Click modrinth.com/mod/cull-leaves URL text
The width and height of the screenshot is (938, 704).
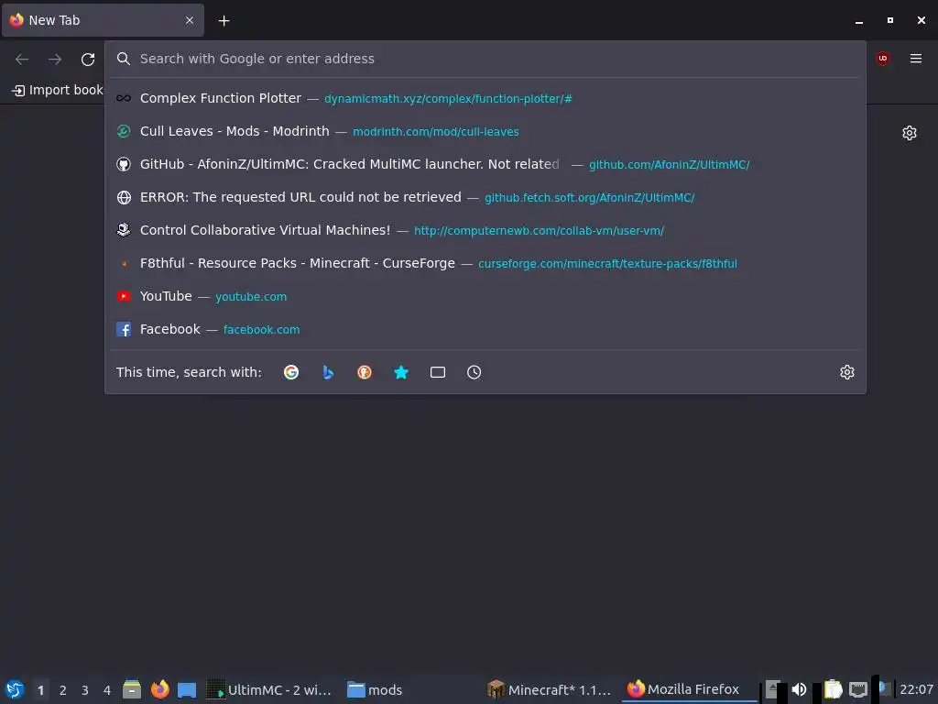coord(435,132)
